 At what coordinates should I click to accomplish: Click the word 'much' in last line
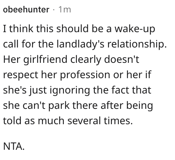coord(51,121)
